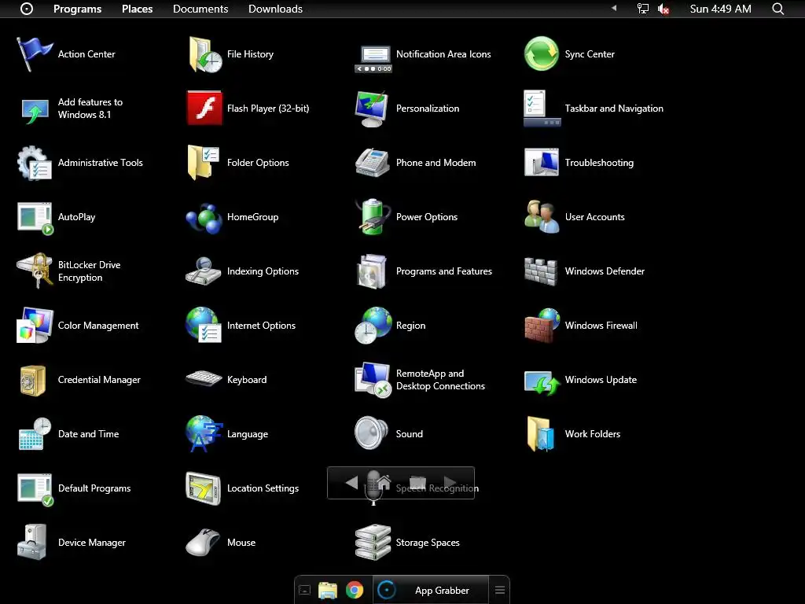The image size is (805, 604).
Task: Go back with the overlay left arrow
Action: (x=351, y=482)
